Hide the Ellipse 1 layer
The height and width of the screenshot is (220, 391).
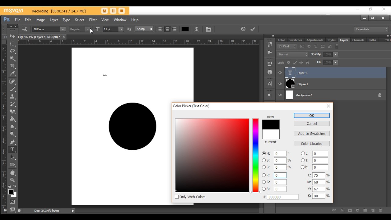[280, 84]
